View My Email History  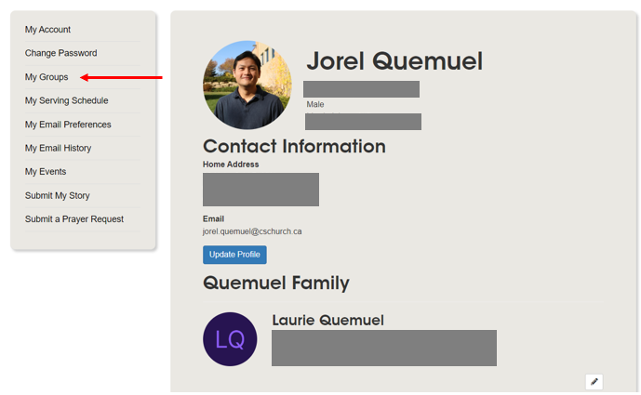pyautogui.click(x=58, y=148)
